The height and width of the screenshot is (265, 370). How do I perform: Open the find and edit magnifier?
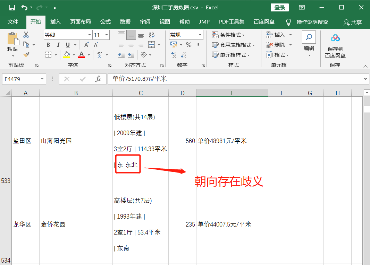[309, 37]
